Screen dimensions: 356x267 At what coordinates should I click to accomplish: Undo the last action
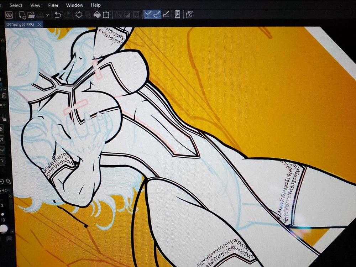[x=57, y=15]
